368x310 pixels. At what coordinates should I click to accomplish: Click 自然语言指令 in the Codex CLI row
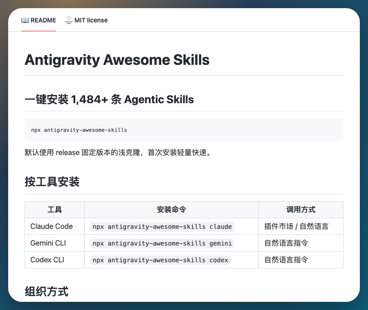[286, 260]
